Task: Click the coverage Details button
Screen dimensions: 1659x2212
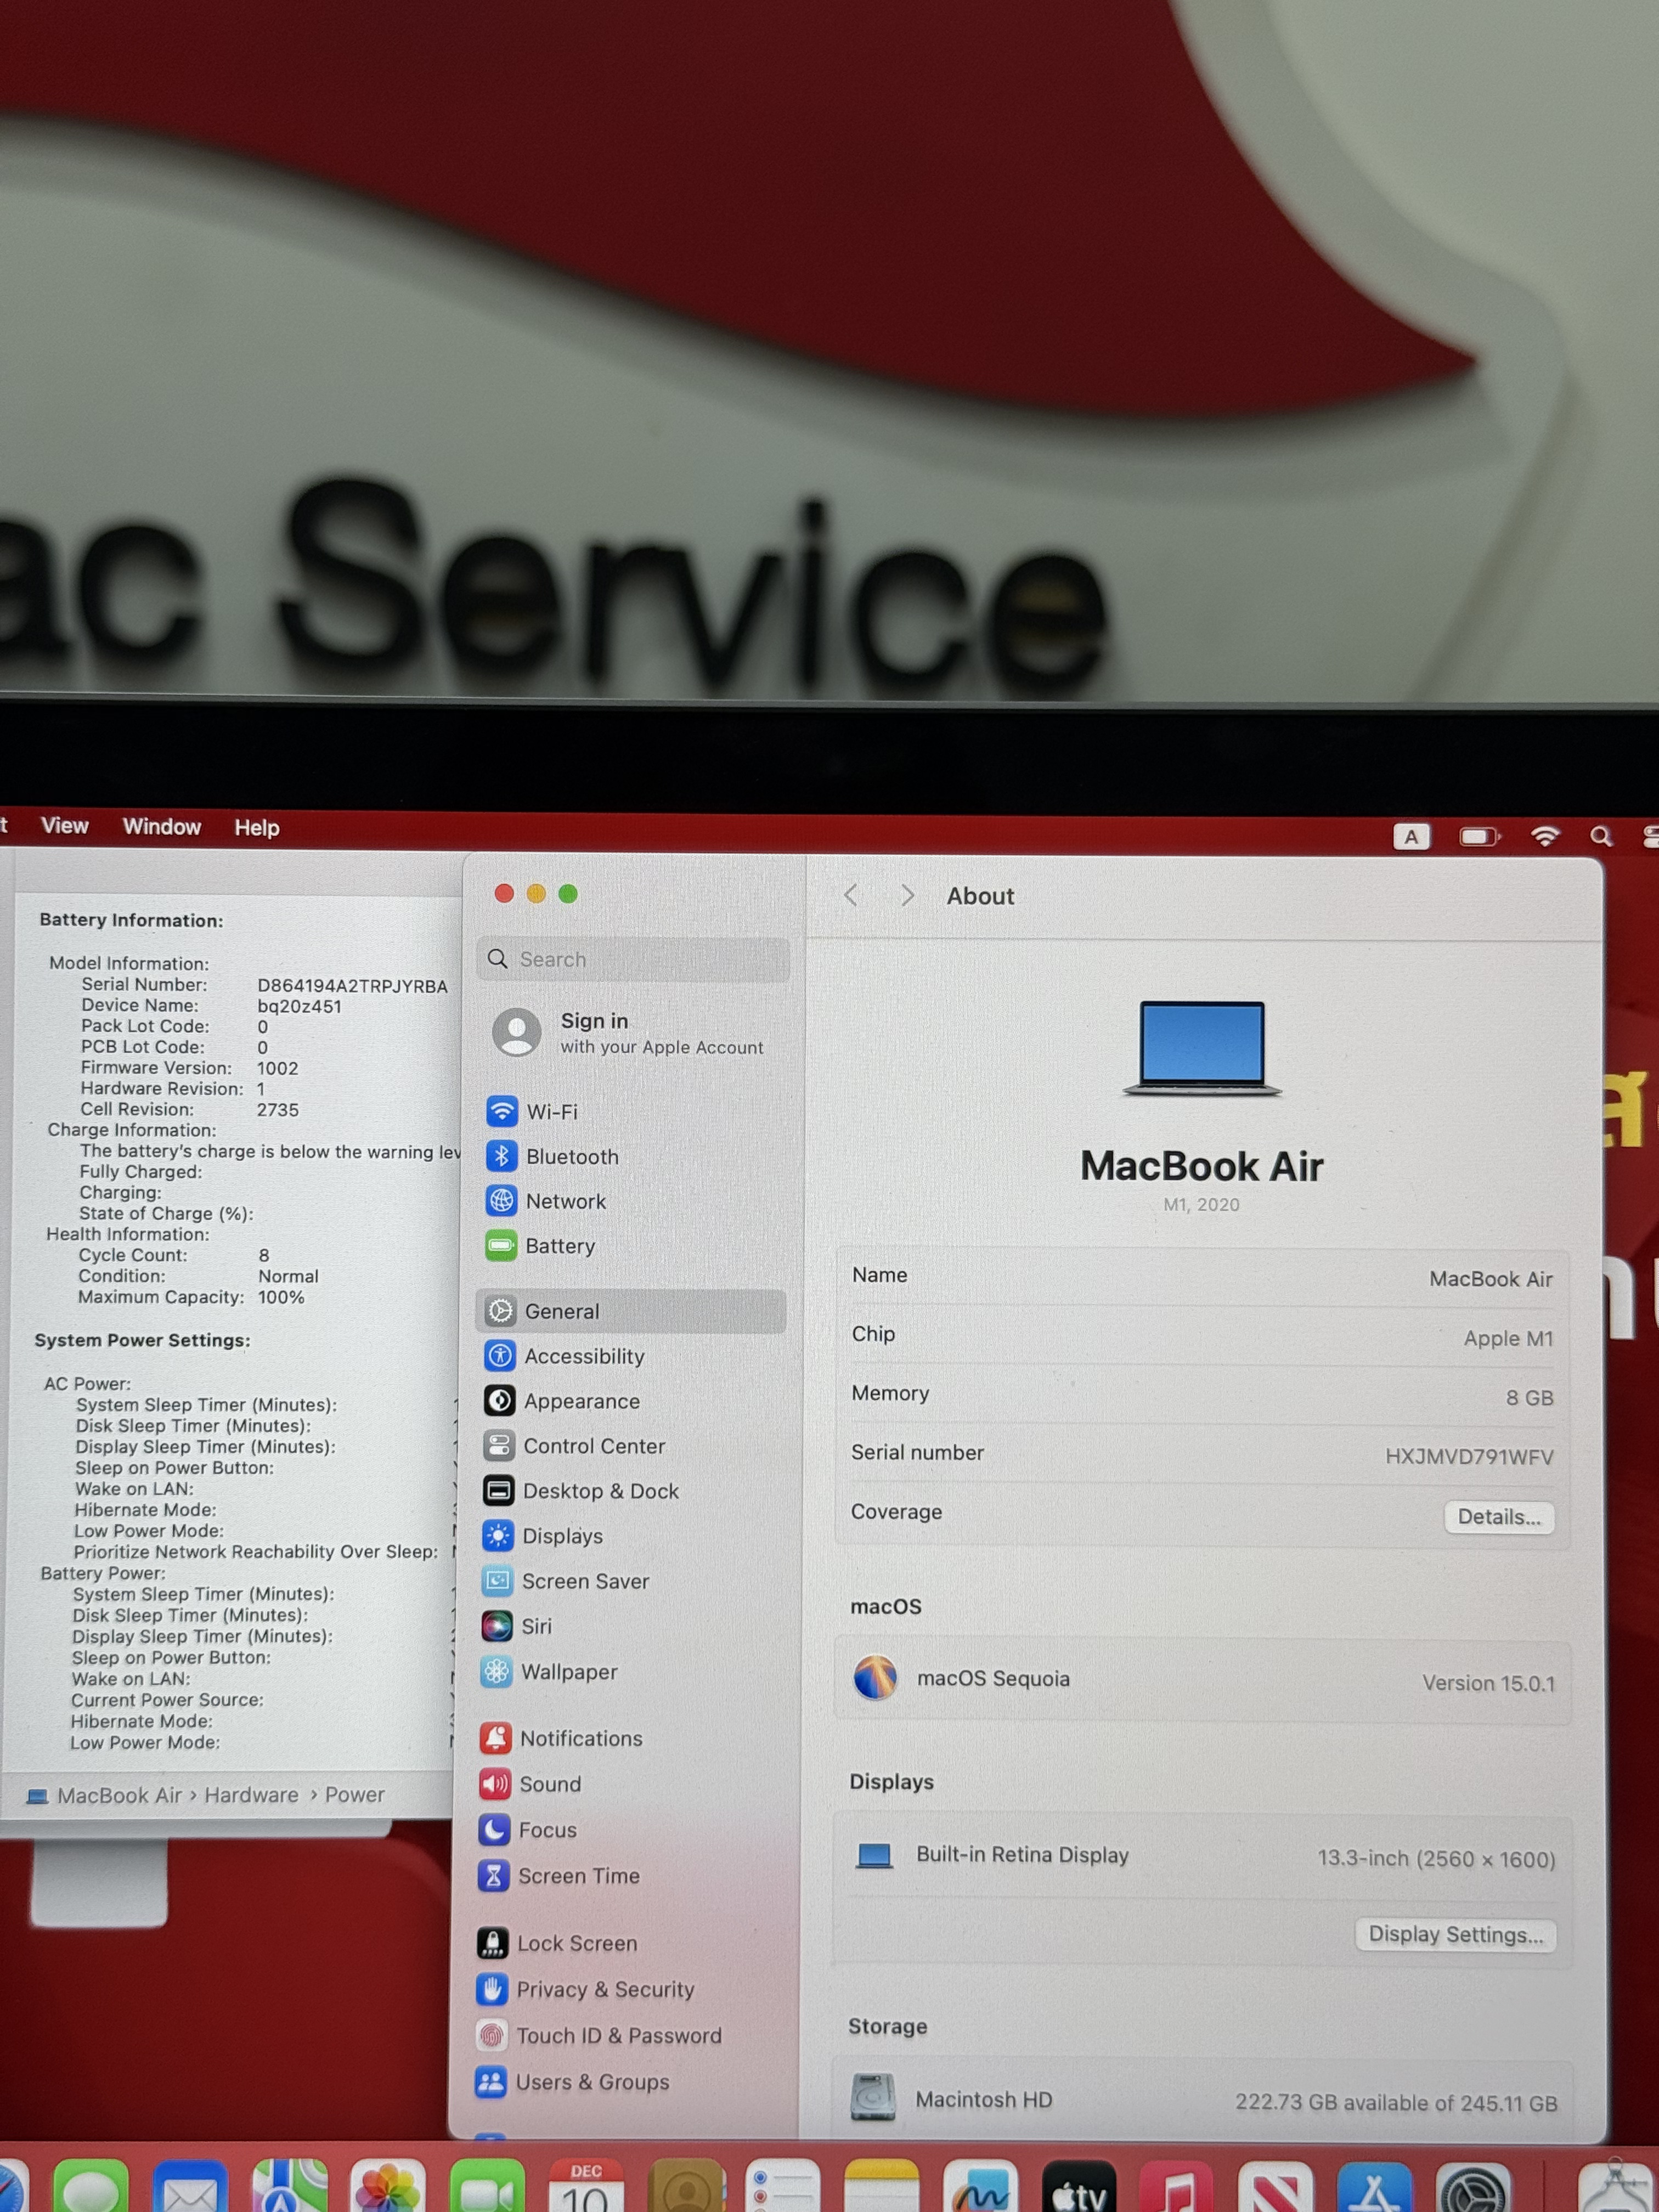Action: click(1498, 1516)
